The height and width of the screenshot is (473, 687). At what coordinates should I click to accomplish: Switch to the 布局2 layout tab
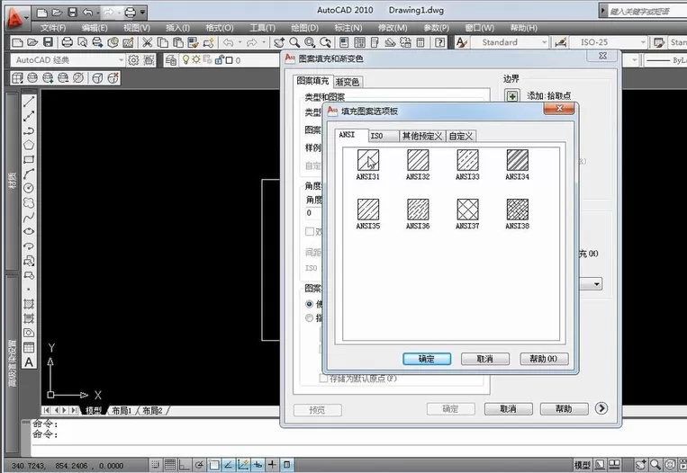152,410
